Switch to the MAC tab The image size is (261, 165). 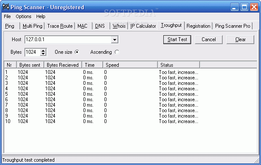click(x=83, y=26)
